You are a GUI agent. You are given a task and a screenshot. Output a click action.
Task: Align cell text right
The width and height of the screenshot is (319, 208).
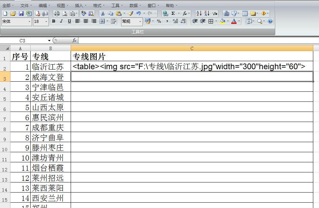94,21
